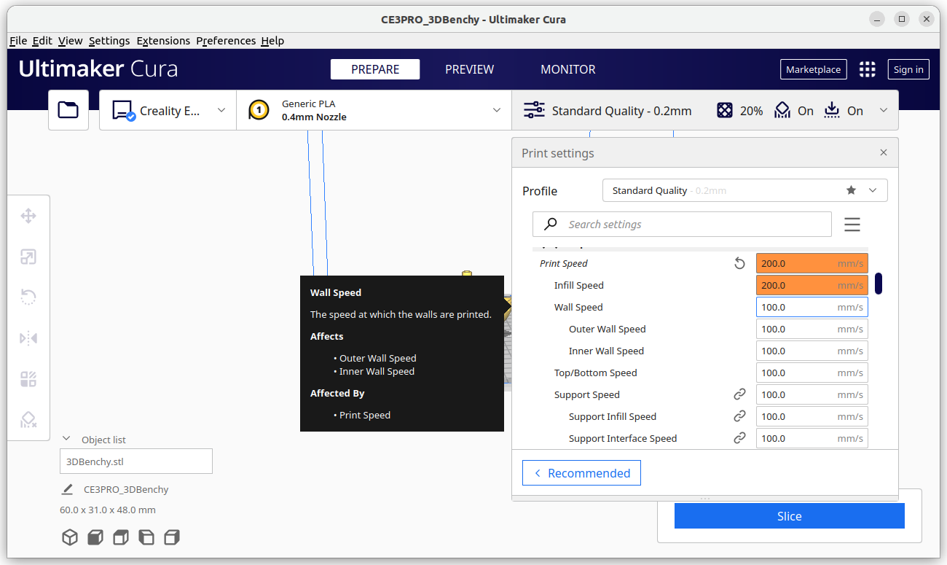
Task: Switch back to Recommended settings
Action: (581, 472)
